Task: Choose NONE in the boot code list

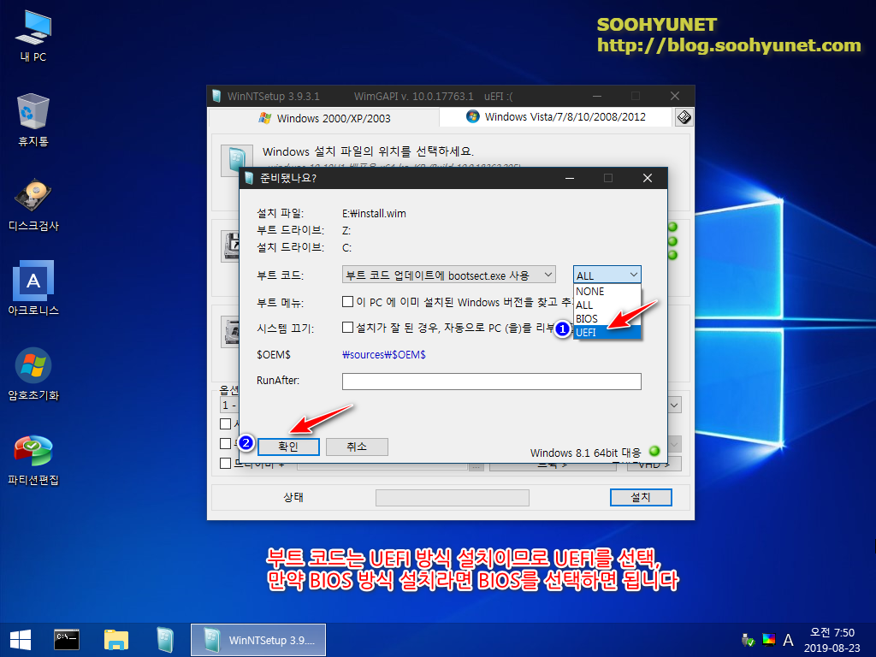Action: point(607,292)
